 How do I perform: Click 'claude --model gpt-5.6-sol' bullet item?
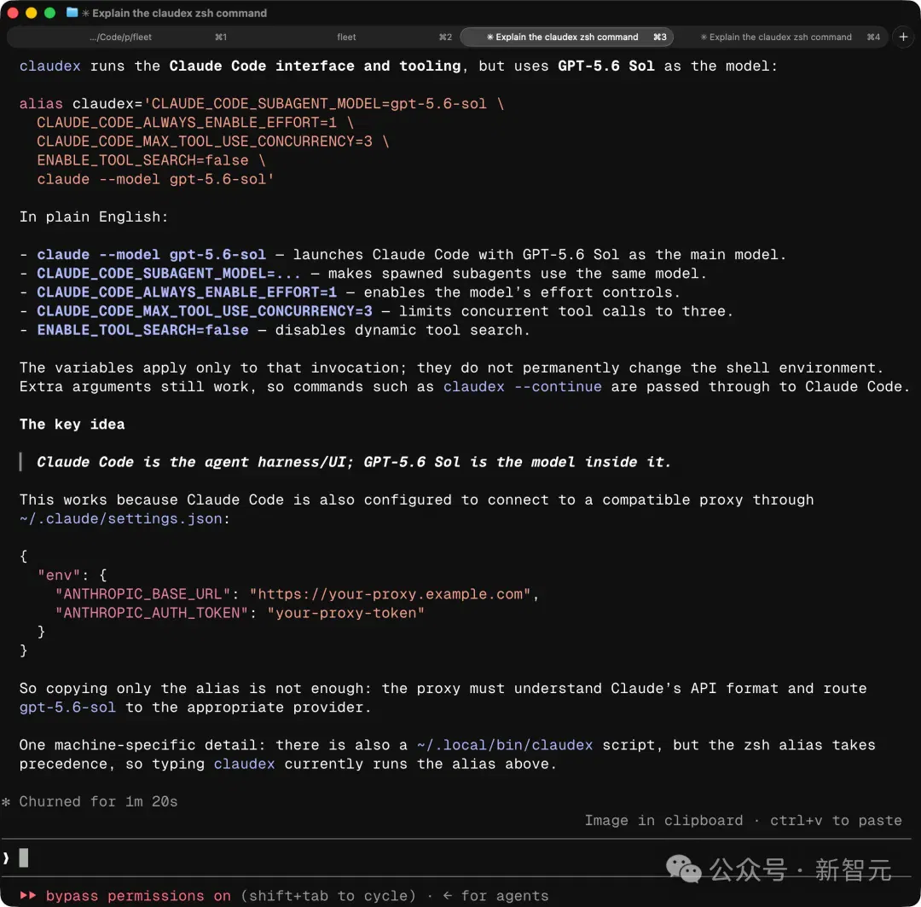pyautogui.click(x=403, y=255)
